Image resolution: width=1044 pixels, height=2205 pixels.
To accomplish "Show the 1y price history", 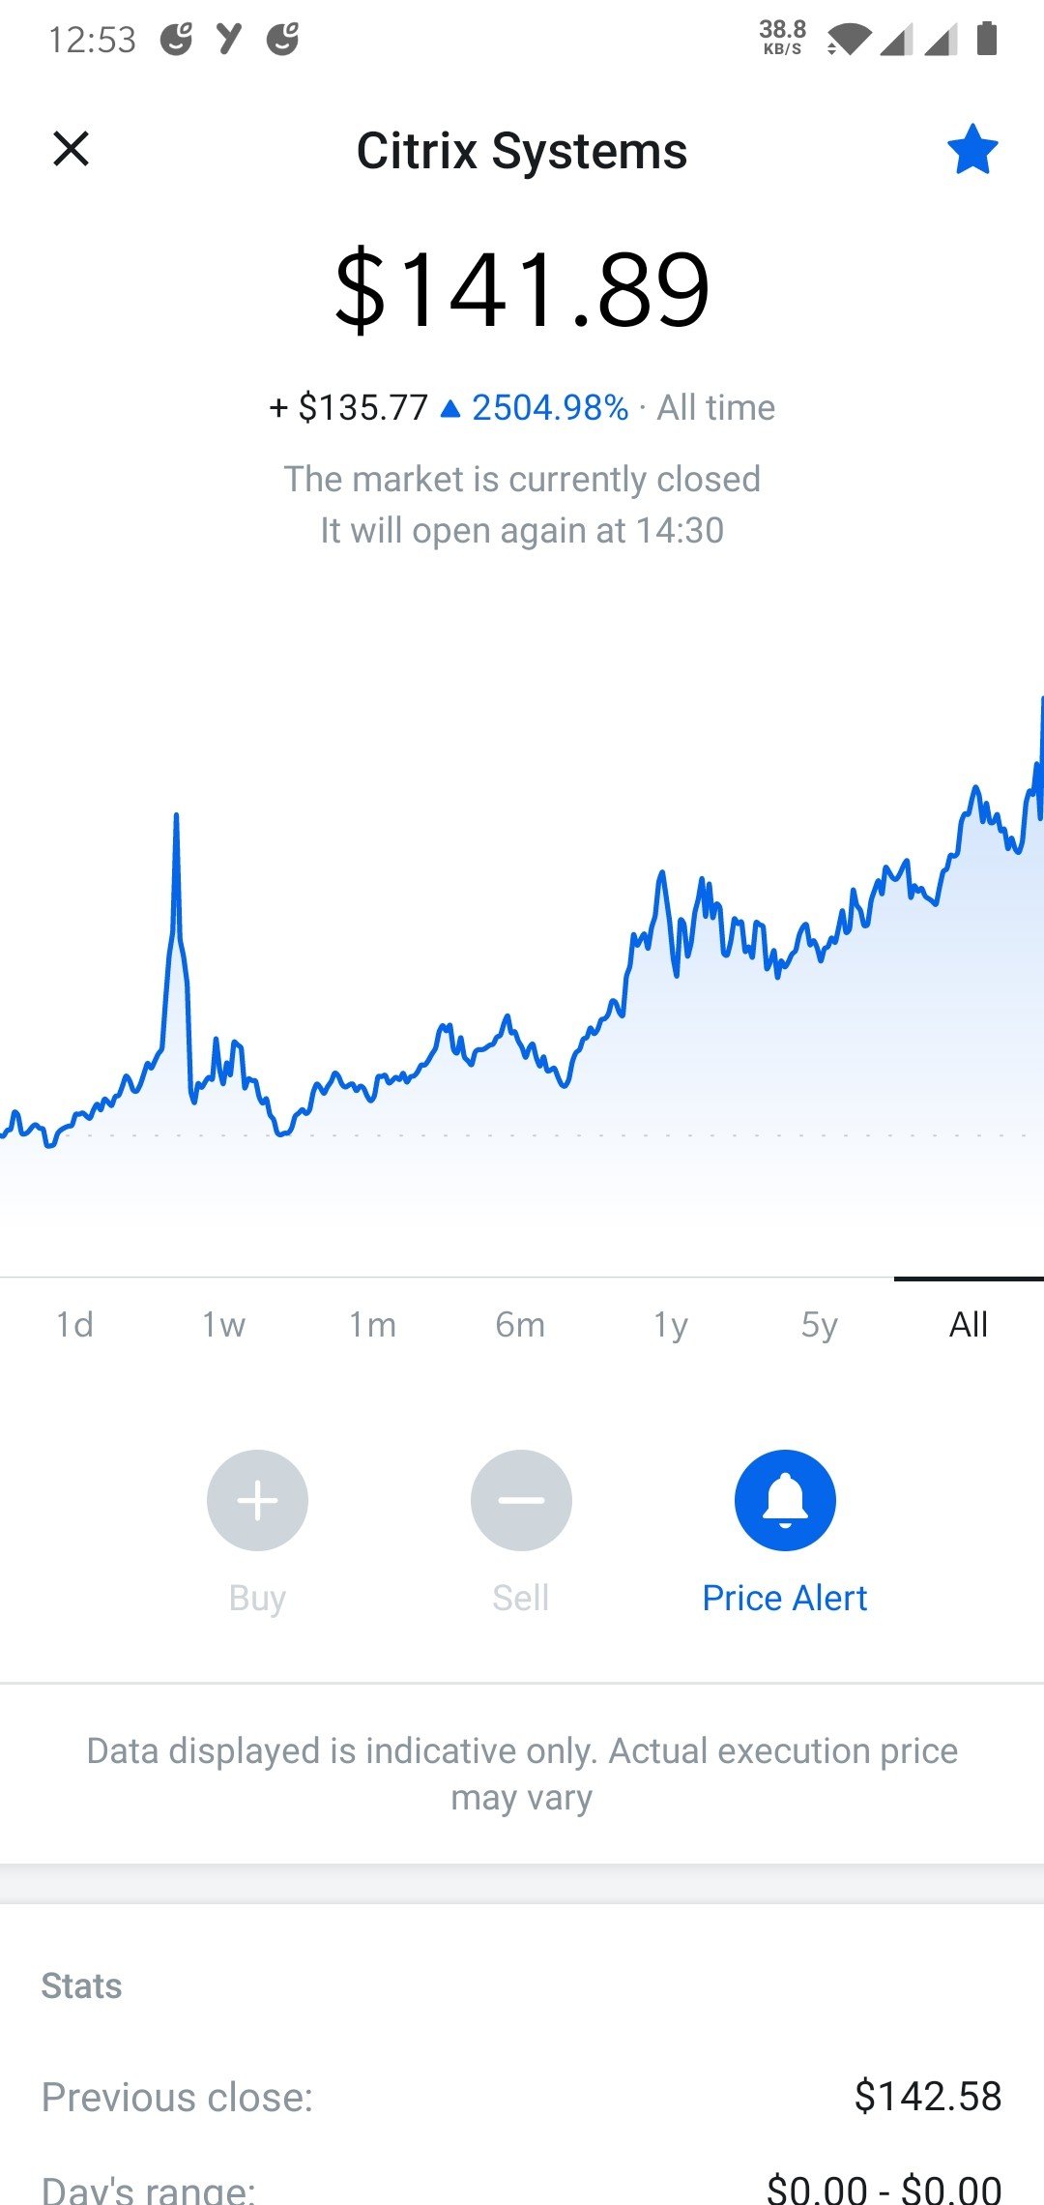I will [670, 1324].
